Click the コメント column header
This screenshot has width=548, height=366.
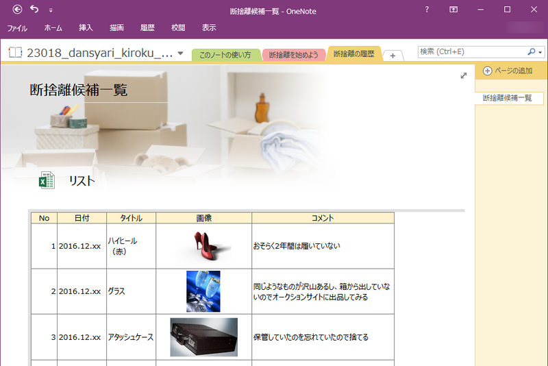pos(323,218)
